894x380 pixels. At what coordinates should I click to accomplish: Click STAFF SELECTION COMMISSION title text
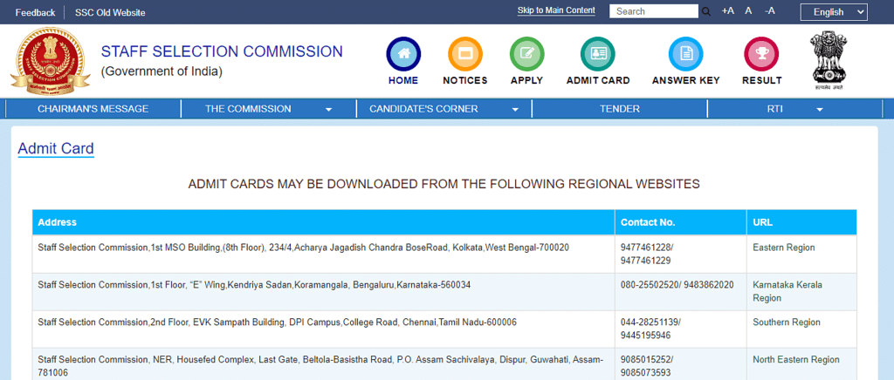click(x=222, y=51)
